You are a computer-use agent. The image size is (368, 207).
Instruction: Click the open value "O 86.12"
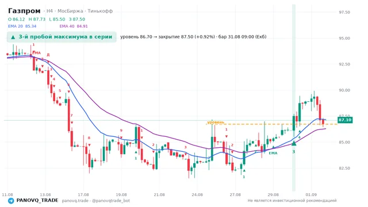[17, 19]
